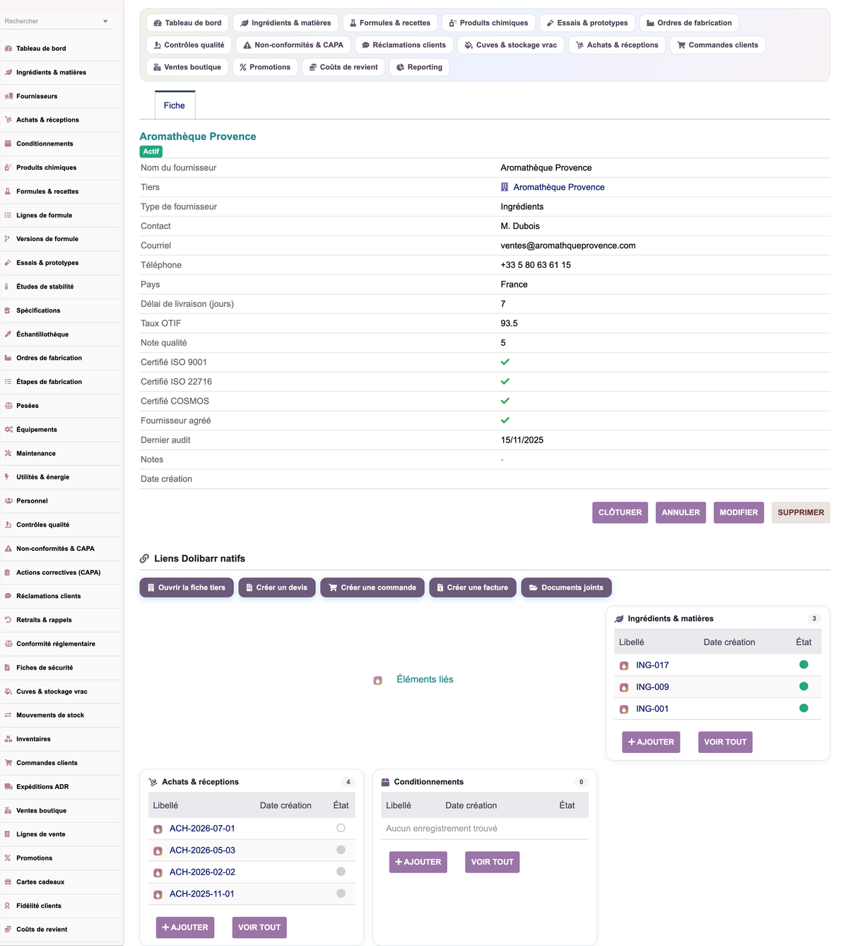848x946 pixels.
Task: Open Mouvements de stock in sidebar
Action: click(50, 716)
